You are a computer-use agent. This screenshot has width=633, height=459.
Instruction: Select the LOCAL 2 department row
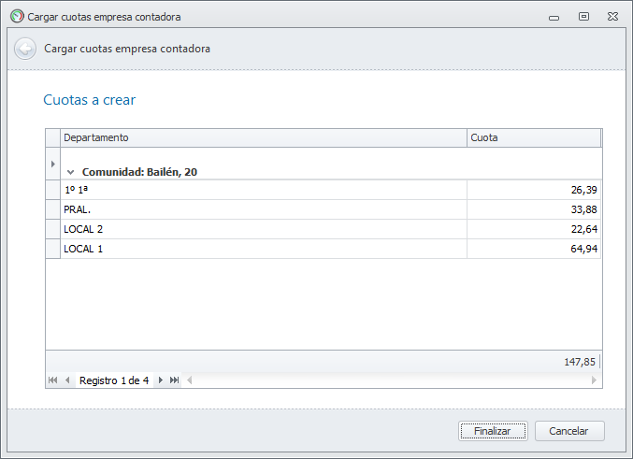coord(263,229)
